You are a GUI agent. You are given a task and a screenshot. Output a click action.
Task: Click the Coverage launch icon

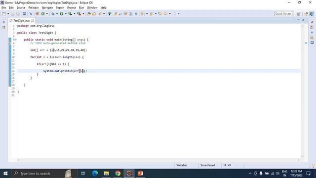pos(70,14)
